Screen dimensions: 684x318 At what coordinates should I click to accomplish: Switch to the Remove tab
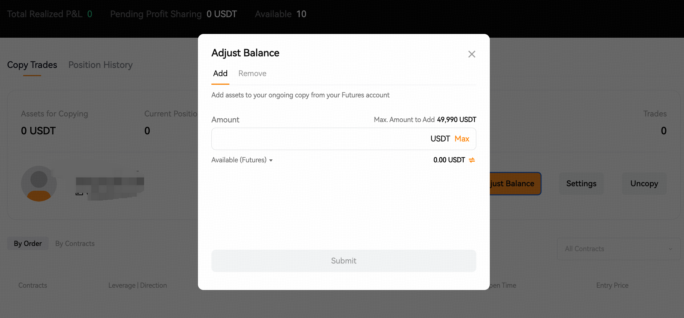[252, 74]
